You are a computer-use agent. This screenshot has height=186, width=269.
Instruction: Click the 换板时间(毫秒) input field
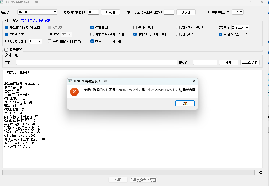[x=93, y=12]
